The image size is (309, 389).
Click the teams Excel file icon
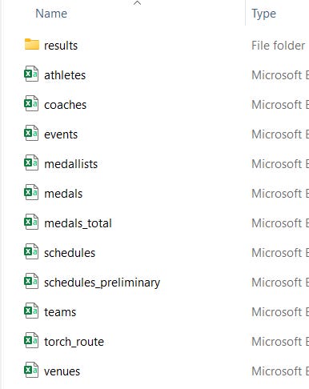(x=31, y=311)
